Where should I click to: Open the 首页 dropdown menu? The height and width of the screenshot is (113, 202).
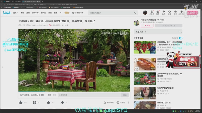pos(16,13)
